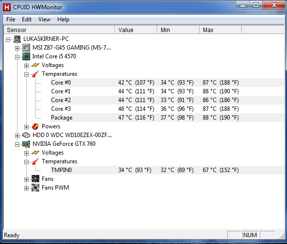
Task: Select the HDD 0 WDC WD10EZEX label
Action: (72, 135)
